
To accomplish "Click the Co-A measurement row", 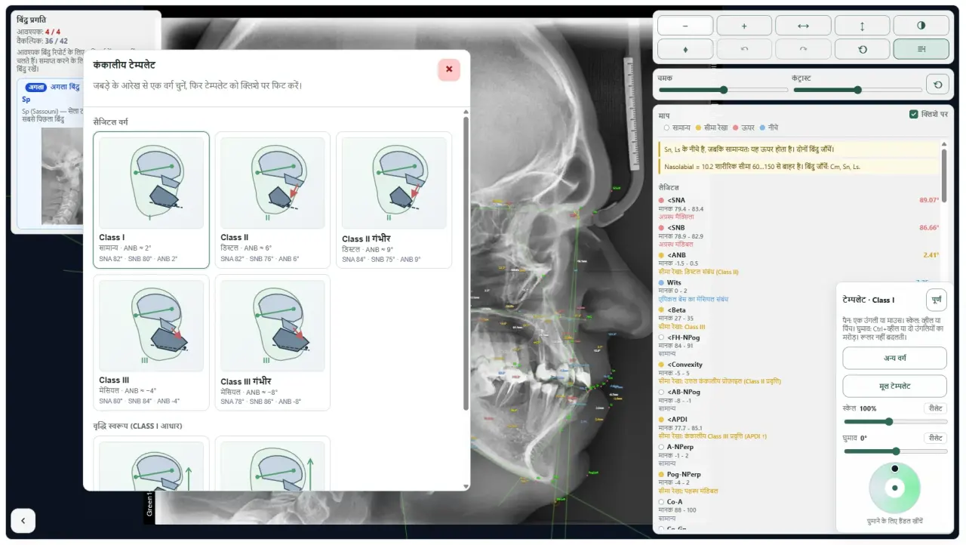I will pyautogui.click(x=798, y=510).
